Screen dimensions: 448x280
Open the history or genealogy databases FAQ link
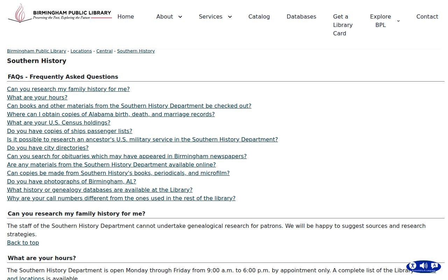pos(100,190)
